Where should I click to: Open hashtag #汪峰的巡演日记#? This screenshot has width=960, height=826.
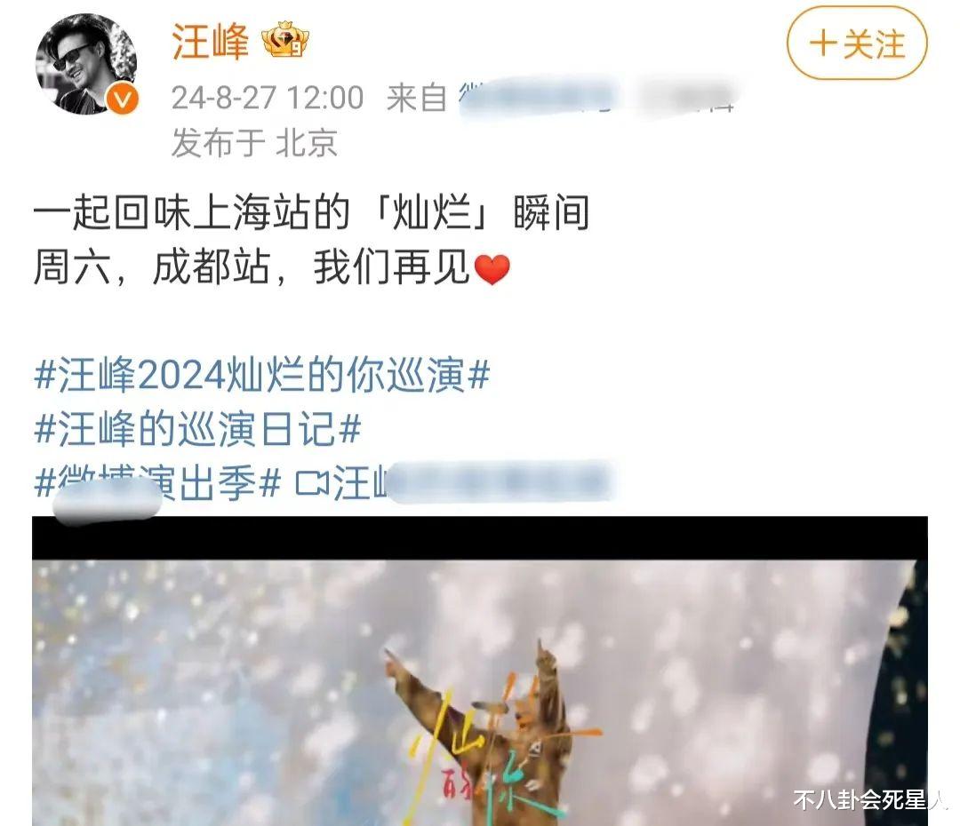coord(197,428)
